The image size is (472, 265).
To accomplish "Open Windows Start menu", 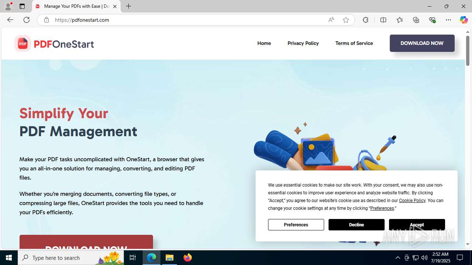I will [9, 258].
